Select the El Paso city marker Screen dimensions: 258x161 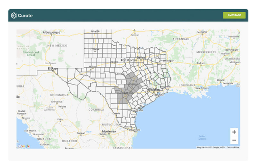pos(53,71)
